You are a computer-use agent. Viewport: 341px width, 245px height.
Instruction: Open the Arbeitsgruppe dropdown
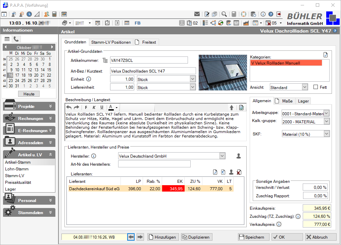click(x=327, y=113)
